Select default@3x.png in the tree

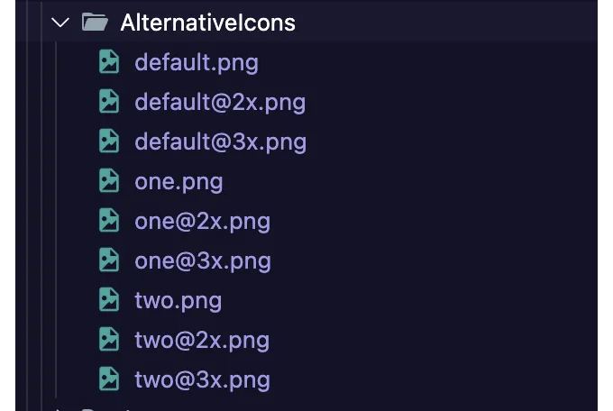pos(221,142)
